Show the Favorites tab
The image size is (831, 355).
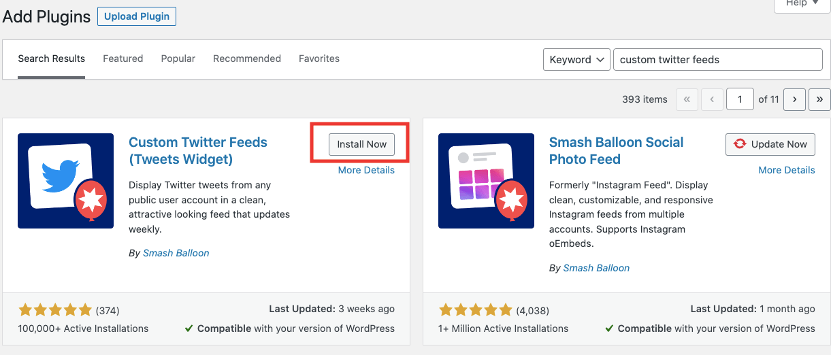[319, 58]
